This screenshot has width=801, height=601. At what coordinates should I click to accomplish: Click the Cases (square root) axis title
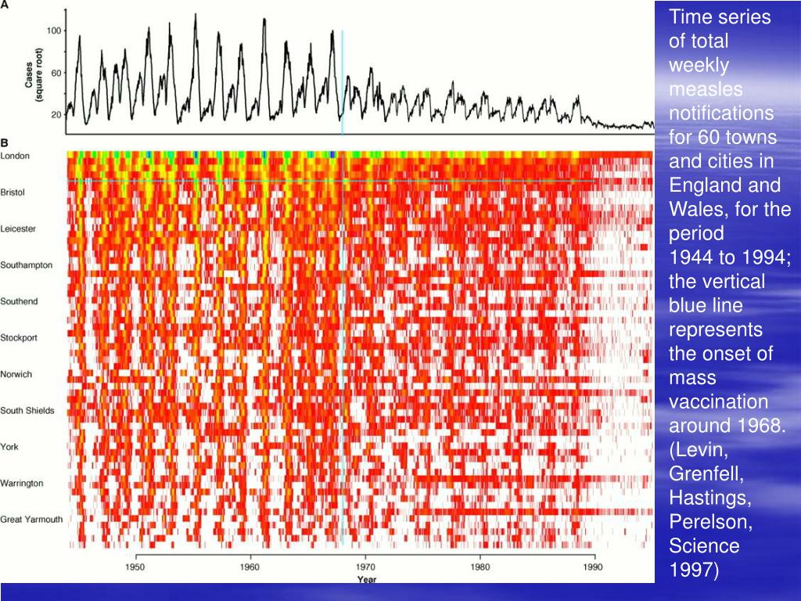point(34,74)
